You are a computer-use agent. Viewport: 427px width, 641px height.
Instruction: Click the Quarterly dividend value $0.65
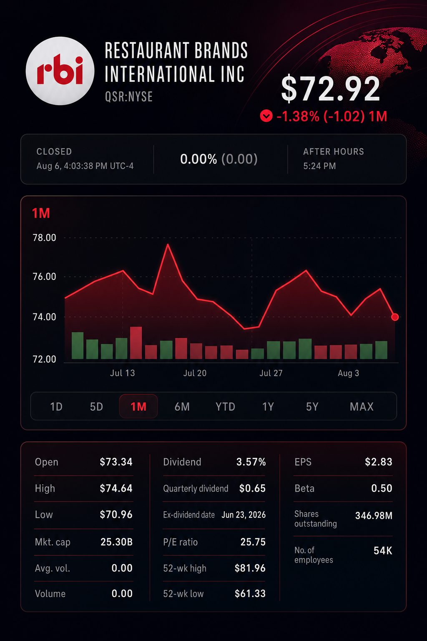pyautogui.click(x=252, y=488)
